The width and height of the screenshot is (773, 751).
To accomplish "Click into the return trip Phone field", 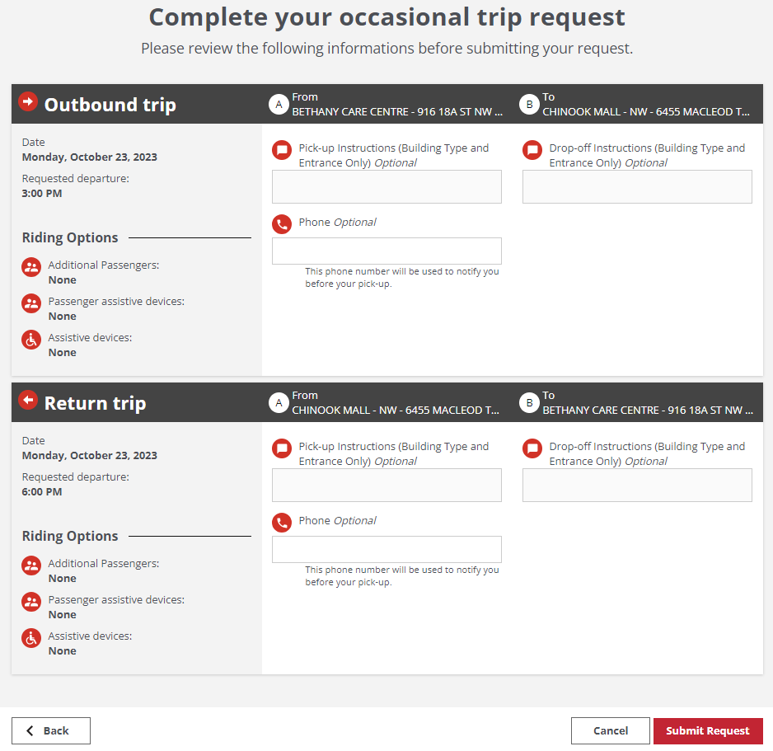I will click(386, 550).
